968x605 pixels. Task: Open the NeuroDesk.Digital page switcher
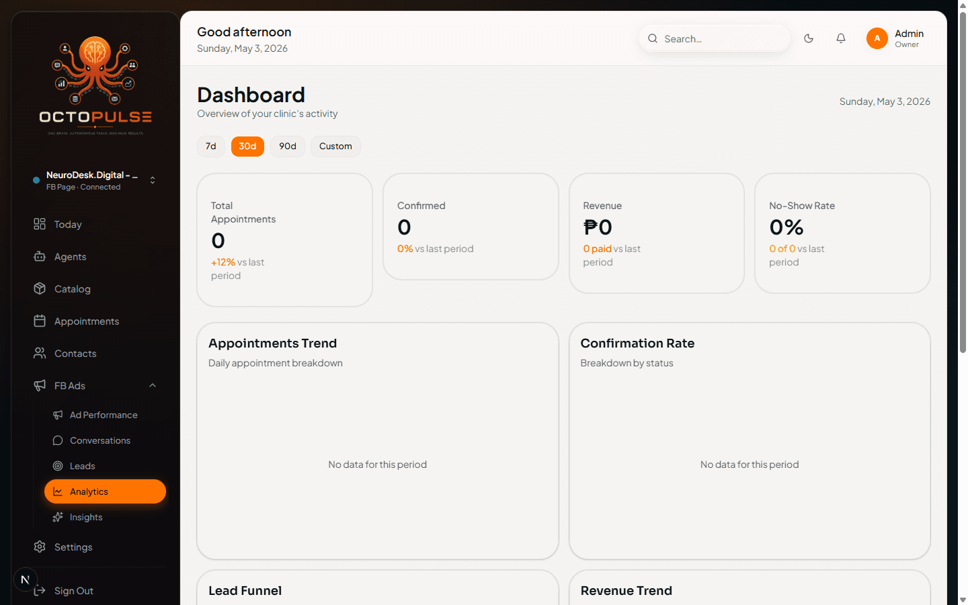(95, 180)
